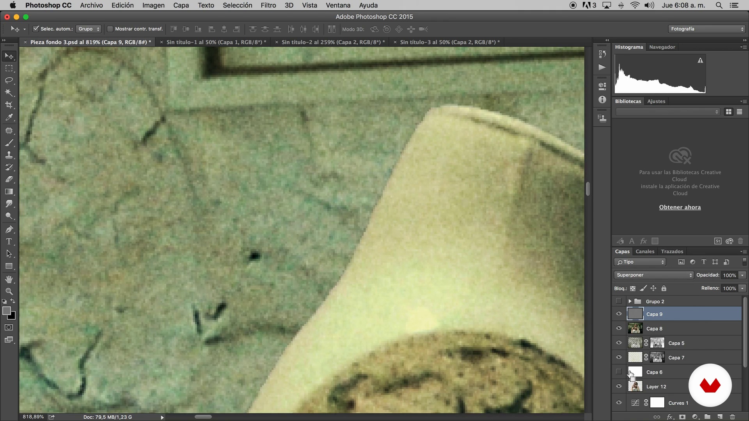Click the Capa 8 layer thumbnail
The height and width of the screenshot is (421, 749).
click(635, 328)
